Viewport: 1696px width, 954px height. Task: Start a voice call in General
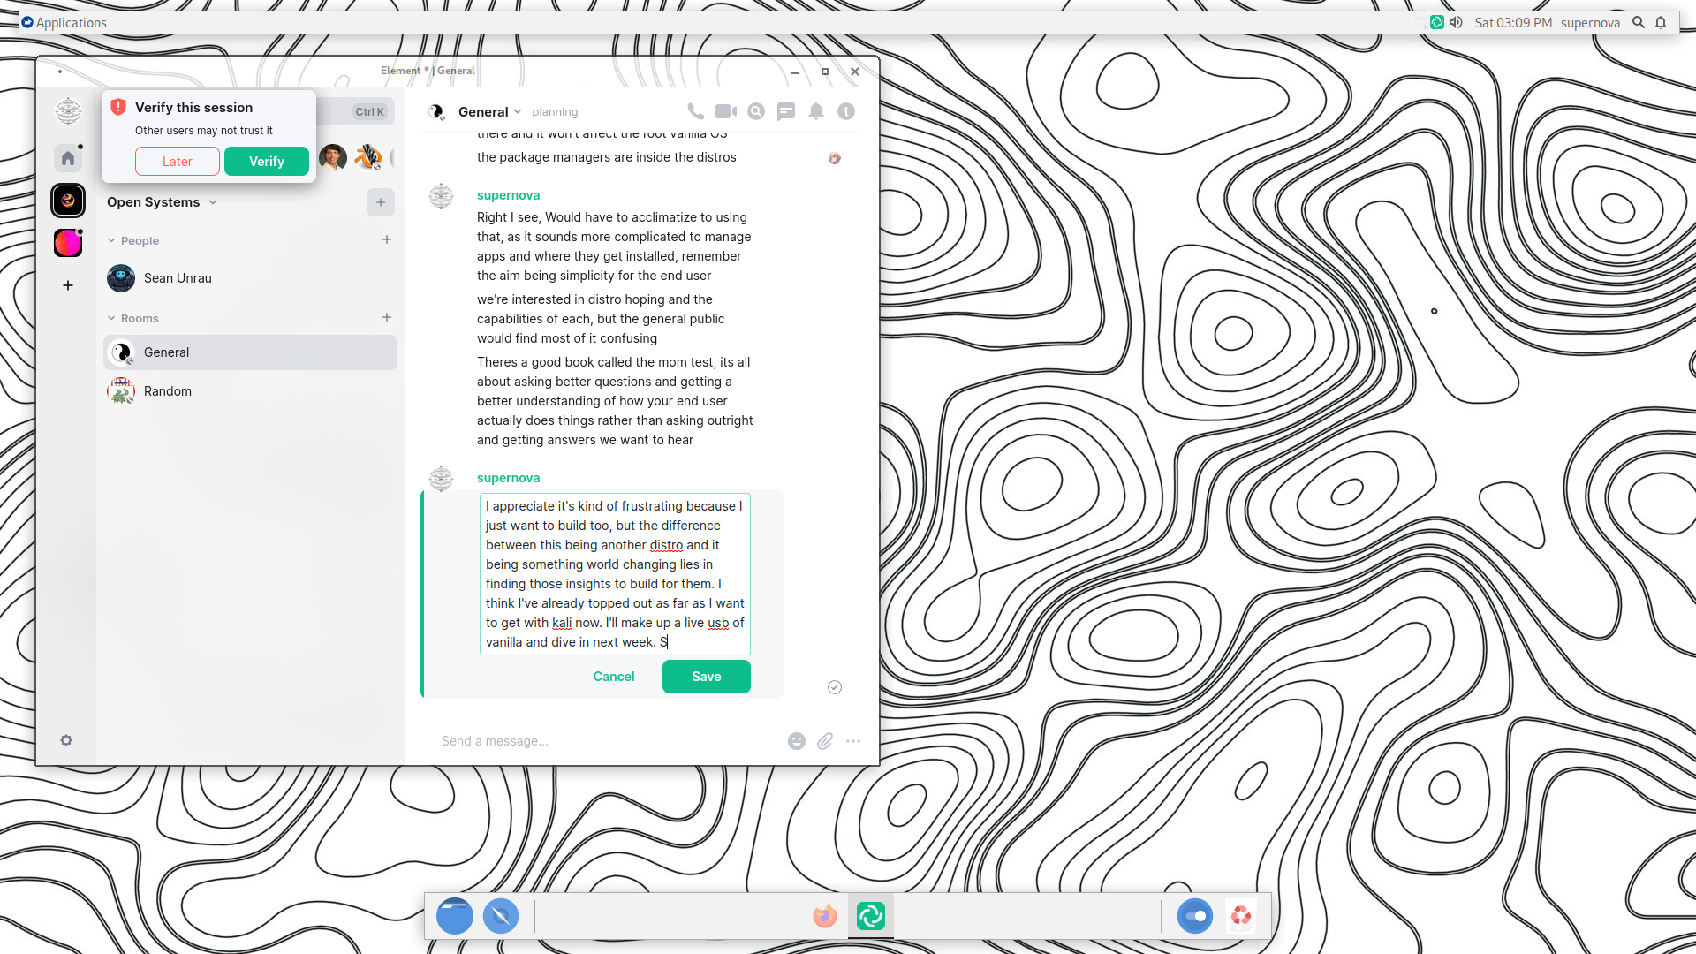click(696, 111)
